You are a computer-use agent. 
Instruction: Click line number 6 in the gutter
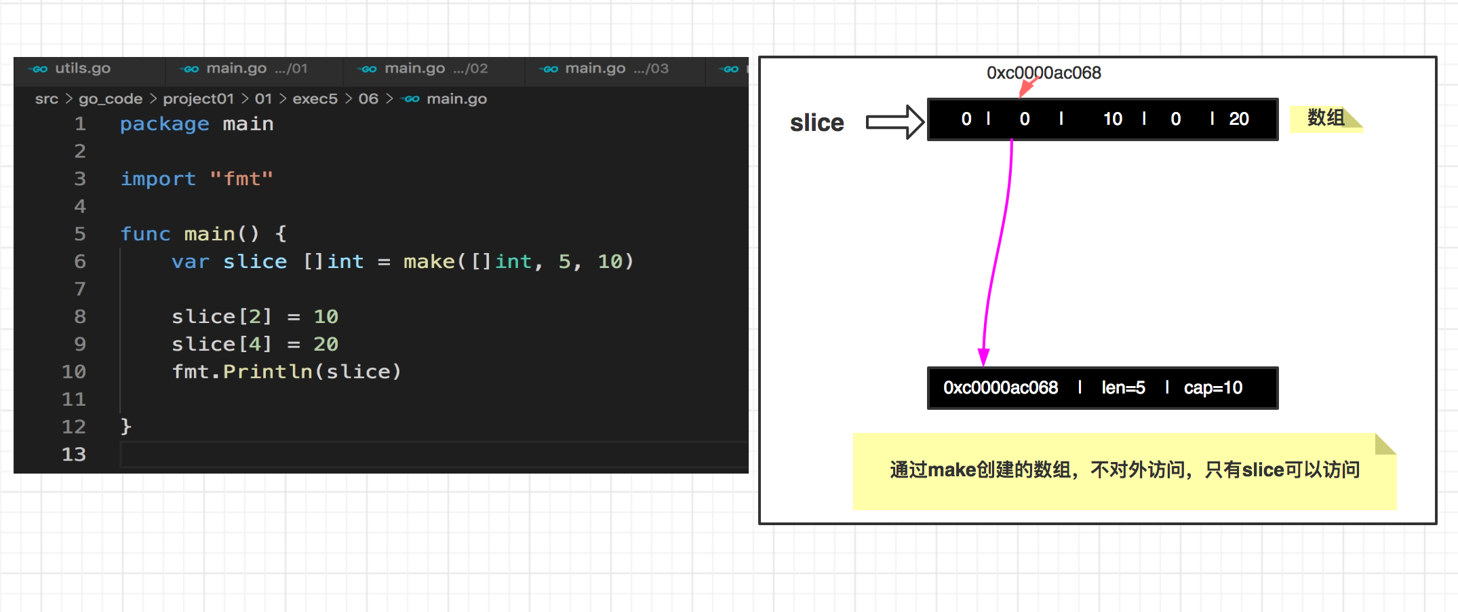click(x=80, y=262)
